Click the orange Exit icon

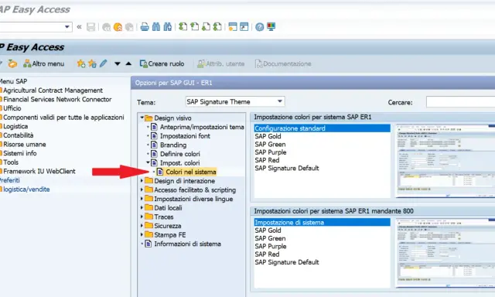[x=118, y=27]
